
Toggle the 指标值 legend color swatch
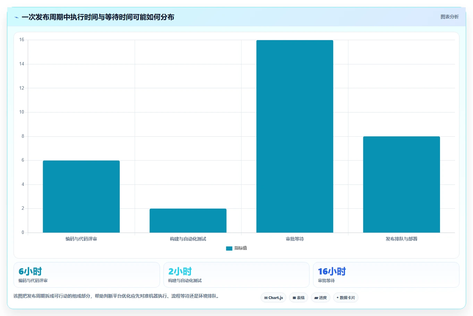point(229,249)
